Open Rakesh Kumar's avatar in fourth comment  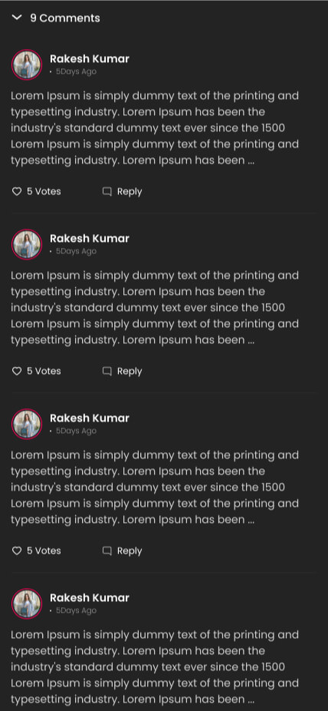(x=27, y=604)
